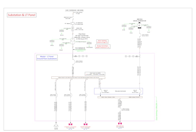Click the left MCCB inside Manually Interlocked box

(x=101, y=91)
